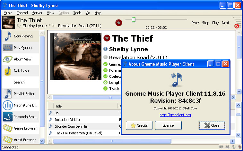This screenshot has width=243, height=151.
Task: Skip to the Next track
Action: tap(225, 23)
